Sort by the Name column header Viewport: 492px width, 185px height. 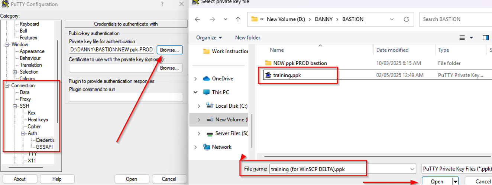pos(277,50)
